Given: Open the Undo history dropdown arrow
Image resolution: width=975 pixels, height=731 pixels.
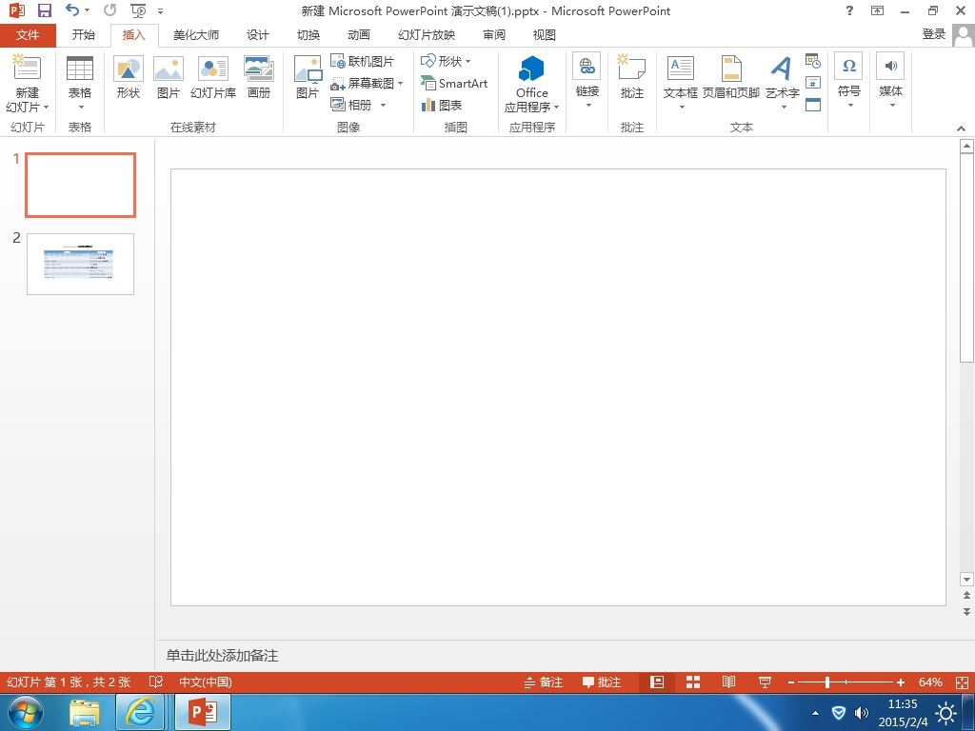Looking at the screenshot, I should 87,10.
